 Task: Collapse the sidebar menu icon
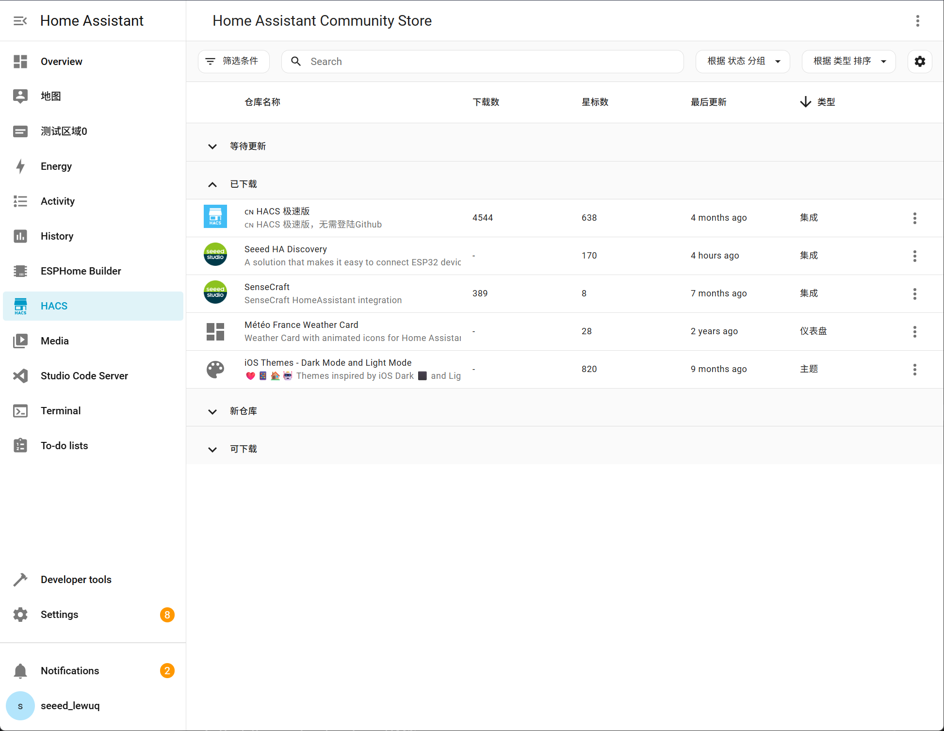coord(20,21)
